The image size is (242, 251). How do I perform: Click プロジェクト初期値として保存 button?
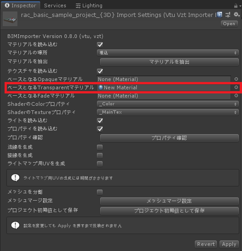tap(169, 211)
